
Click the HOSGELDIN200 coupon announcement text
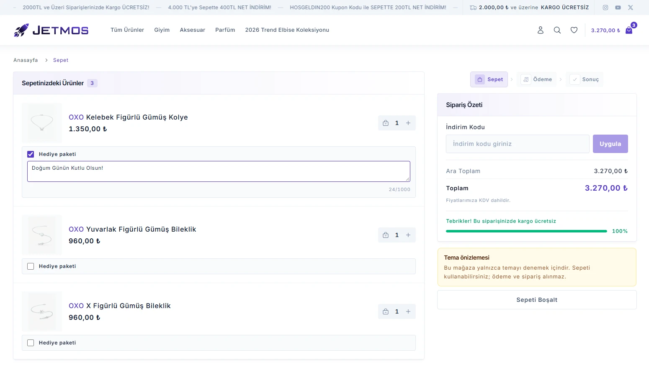coord(368,8)
